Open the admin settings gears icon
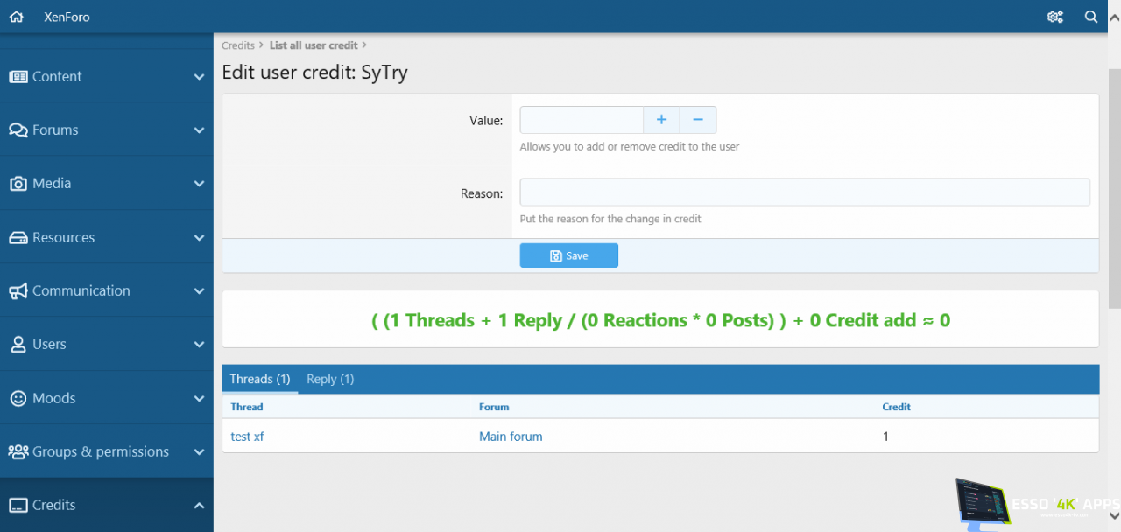This screenshot has height=532, width=1121. (x=1055, y=17)
